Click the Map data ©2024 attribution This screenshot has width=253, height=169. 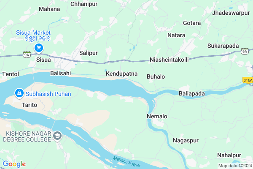(x=235, y=166)
